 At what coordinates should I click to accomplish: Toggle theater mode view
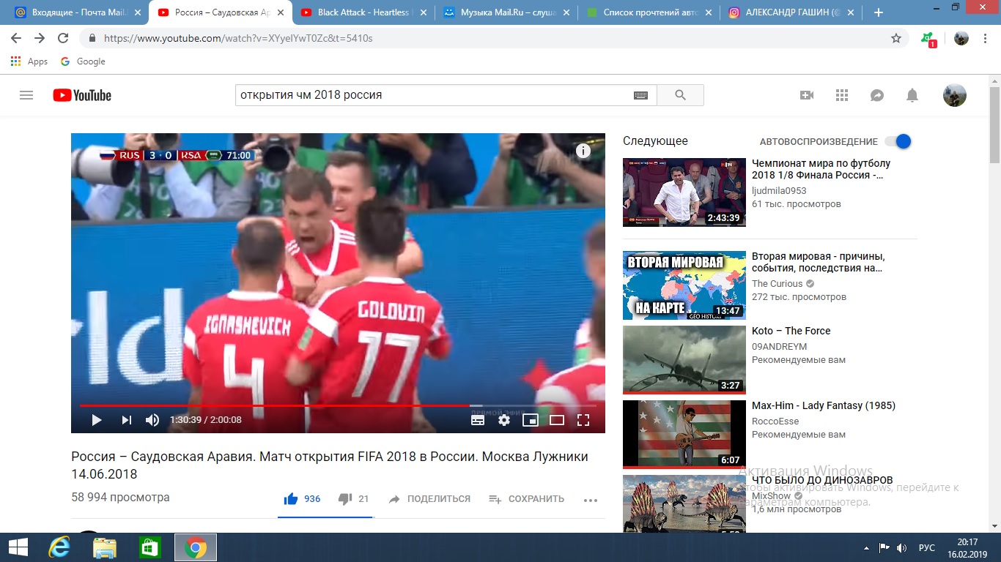557,420
